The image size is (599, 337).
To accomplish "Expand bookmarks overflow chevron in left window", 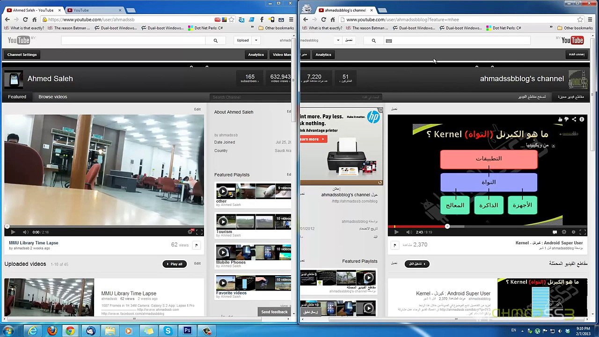I will 252,28.
